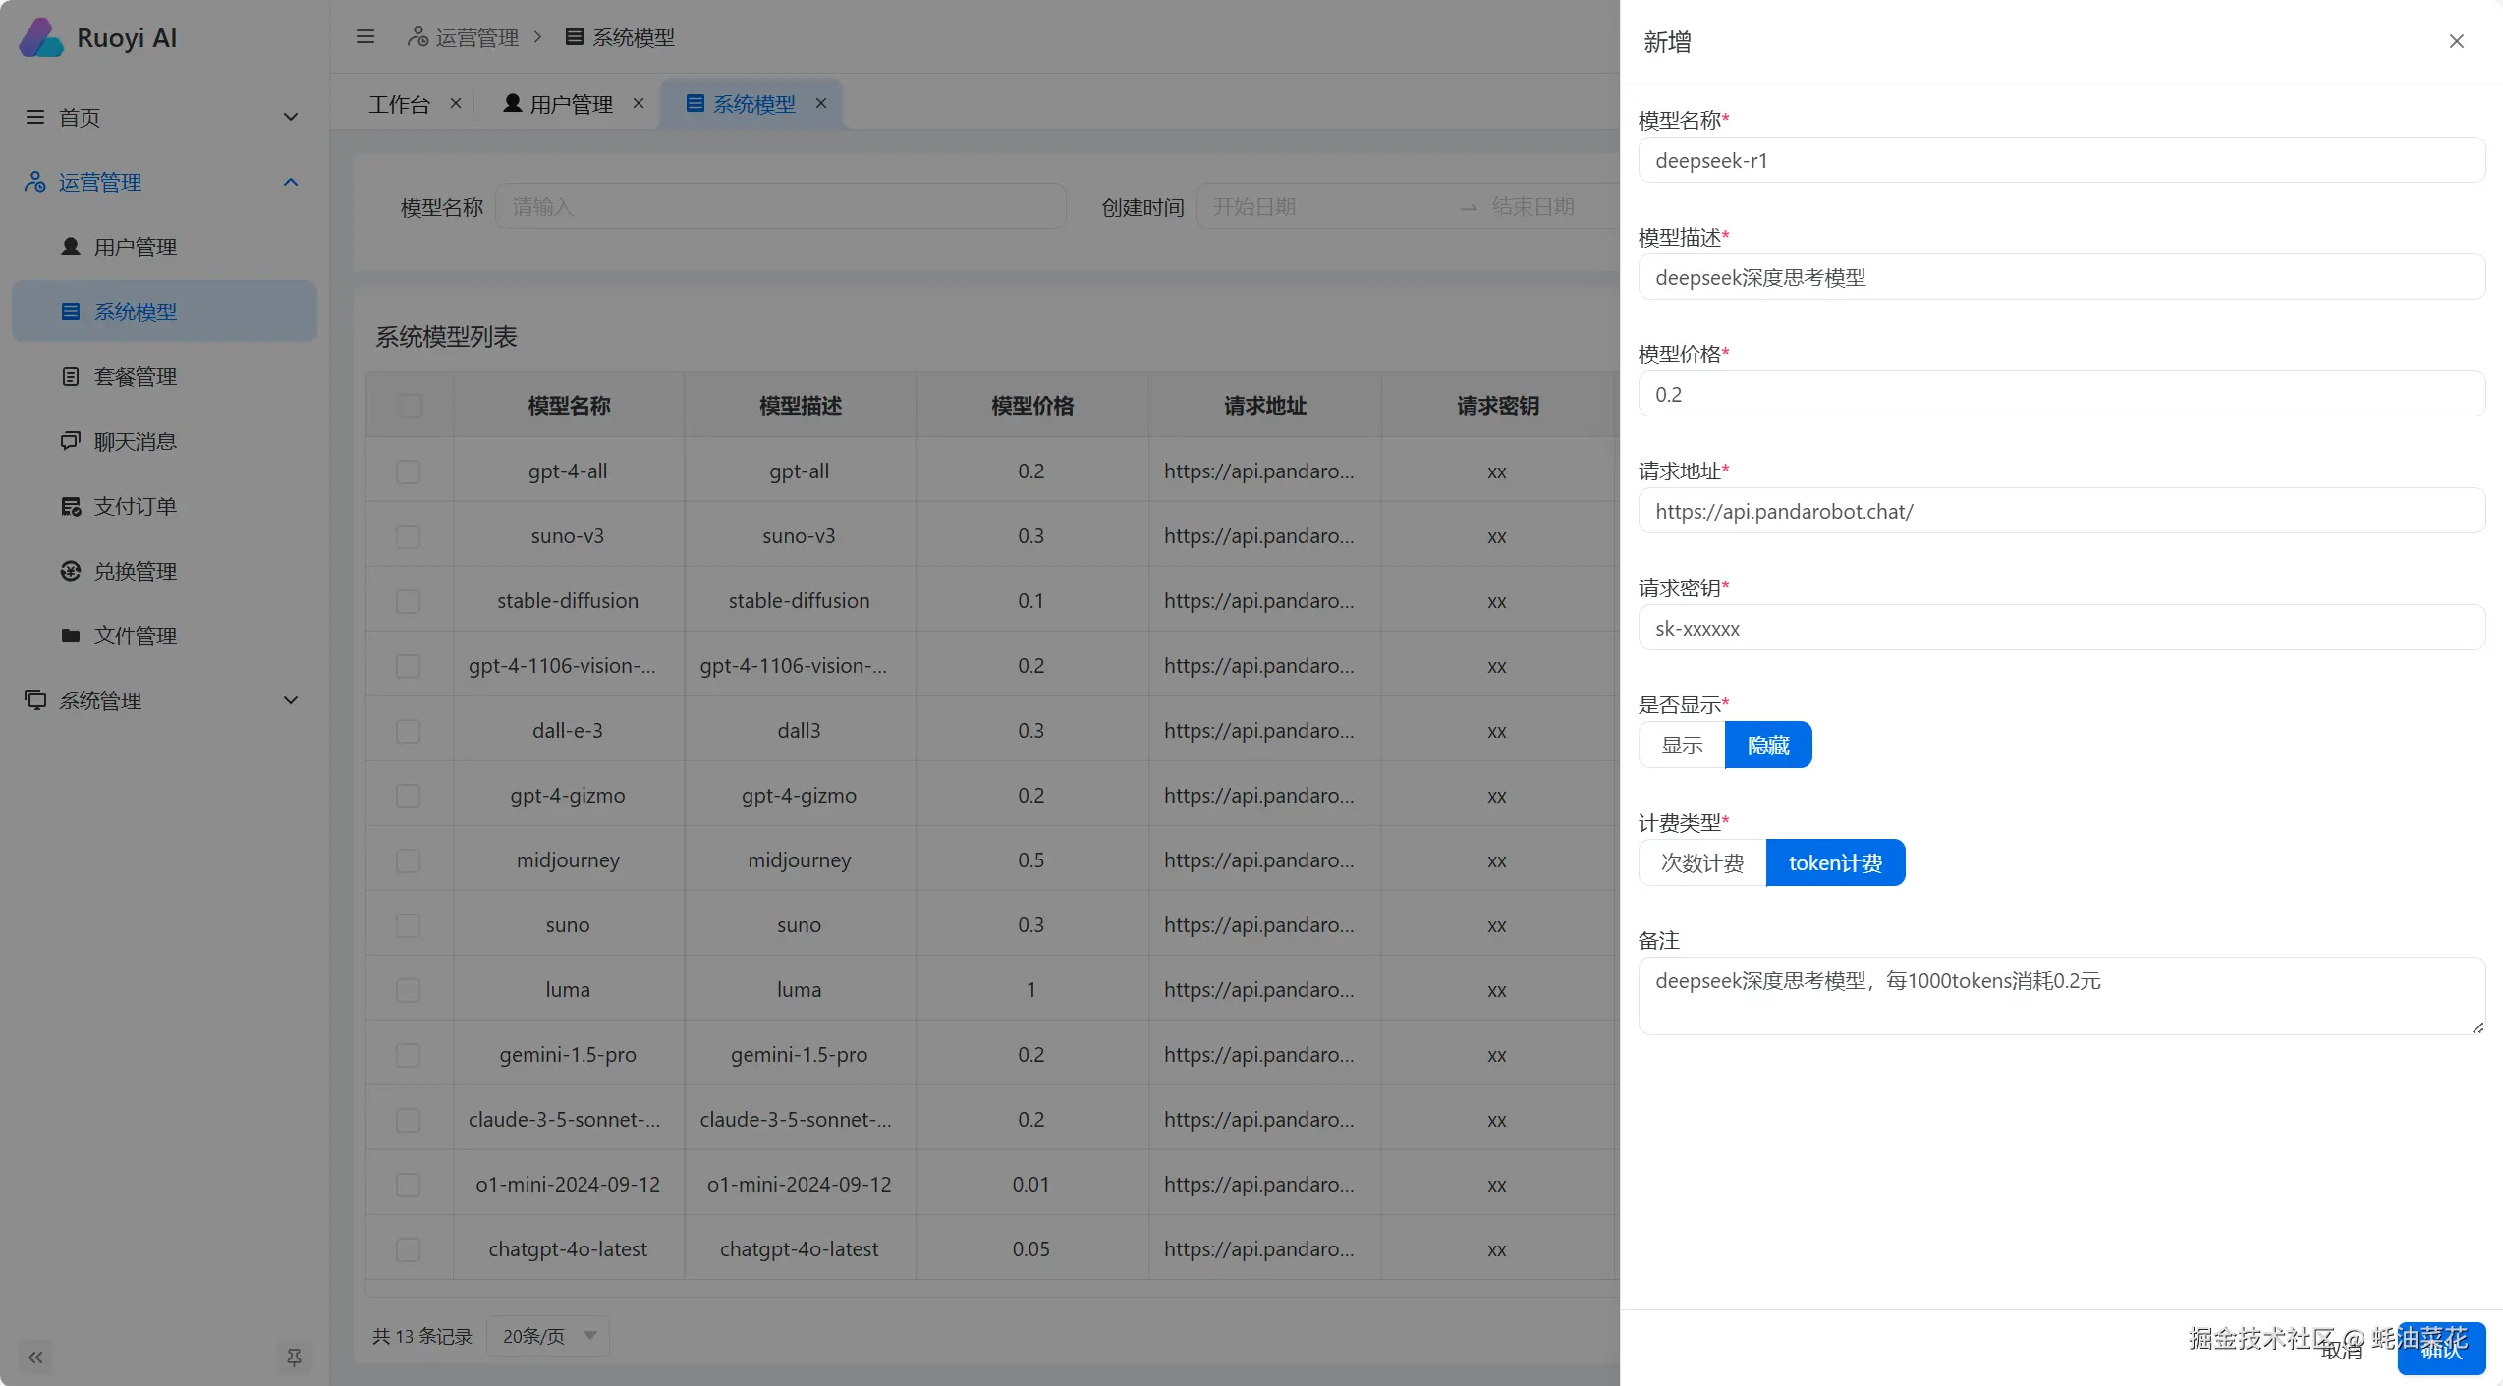Choose 次数计费 billing type
Image resolution: width=2503 pixels, height=1386 pixels.
(1702, 862)
